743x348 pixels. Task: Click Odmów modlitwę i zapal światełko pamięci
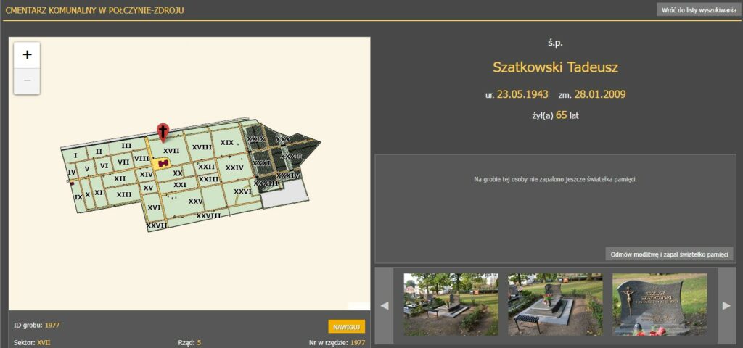point(669,254)
